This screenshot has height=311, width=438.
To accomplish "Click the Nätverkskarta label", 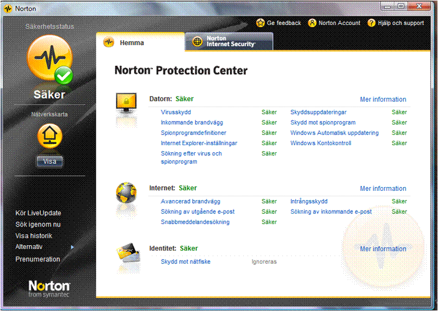I will tap(50, 114).
